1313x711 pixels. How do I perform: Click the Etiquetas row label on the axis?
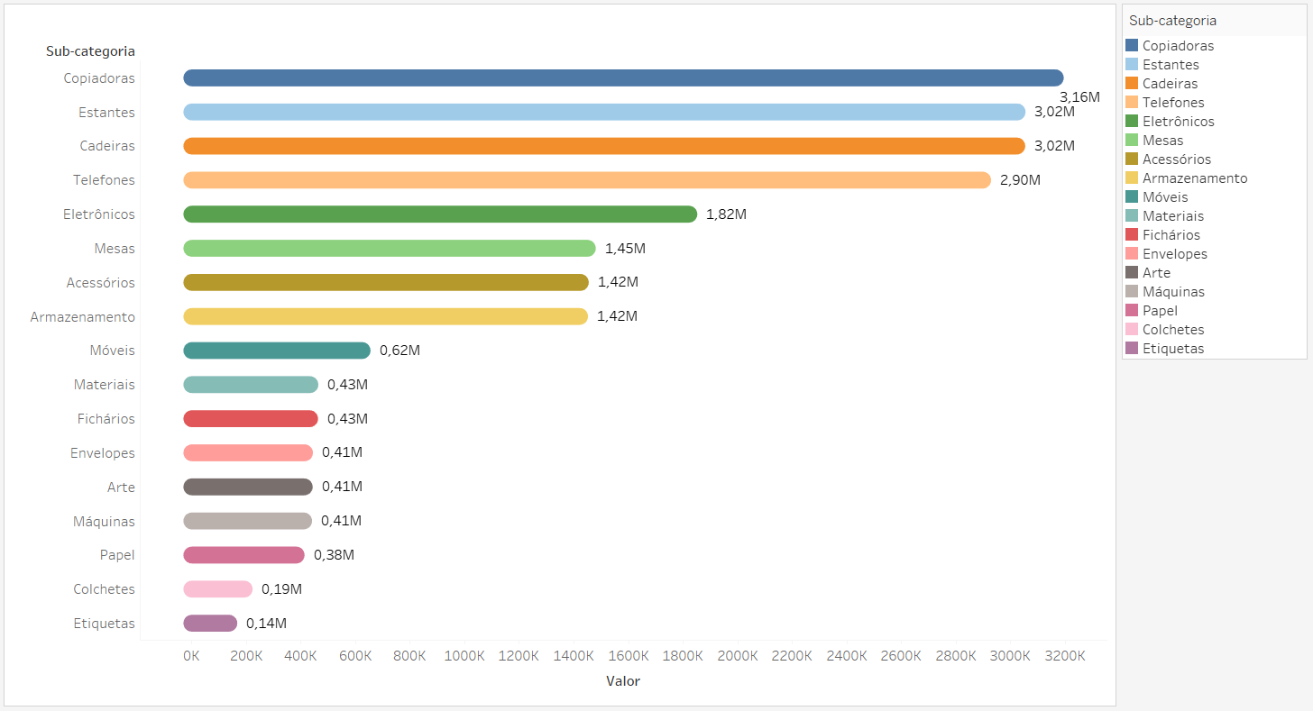[105, 624]
